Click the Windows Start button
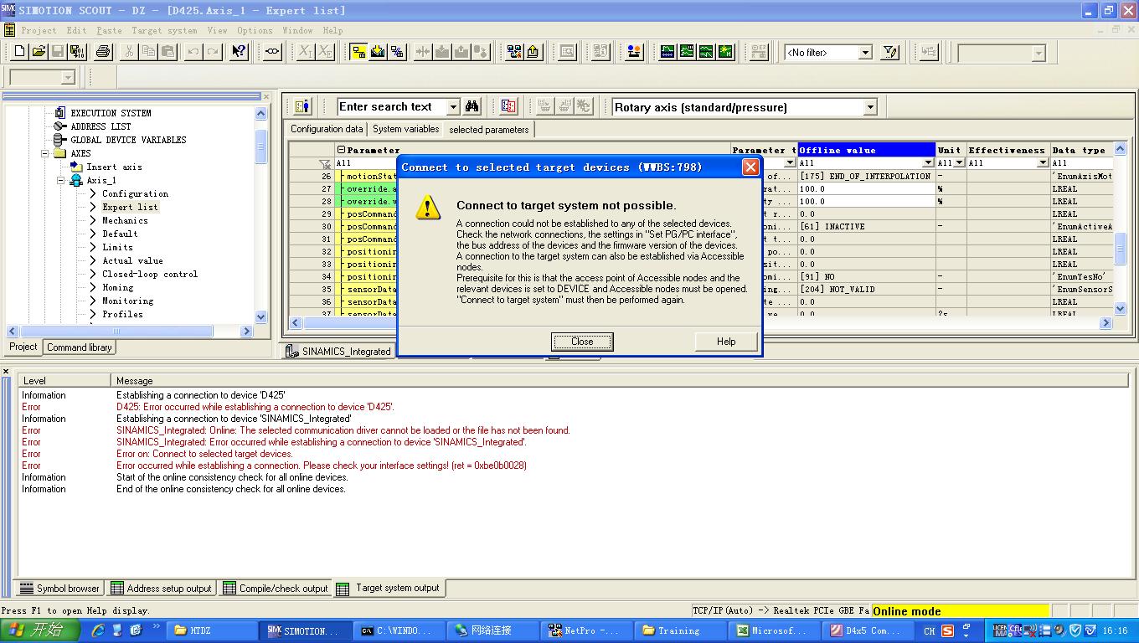 (x=39, y=630)
